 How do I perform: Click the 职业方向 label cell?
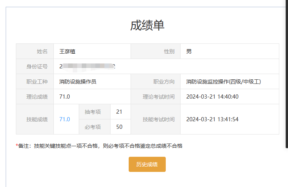164,82
